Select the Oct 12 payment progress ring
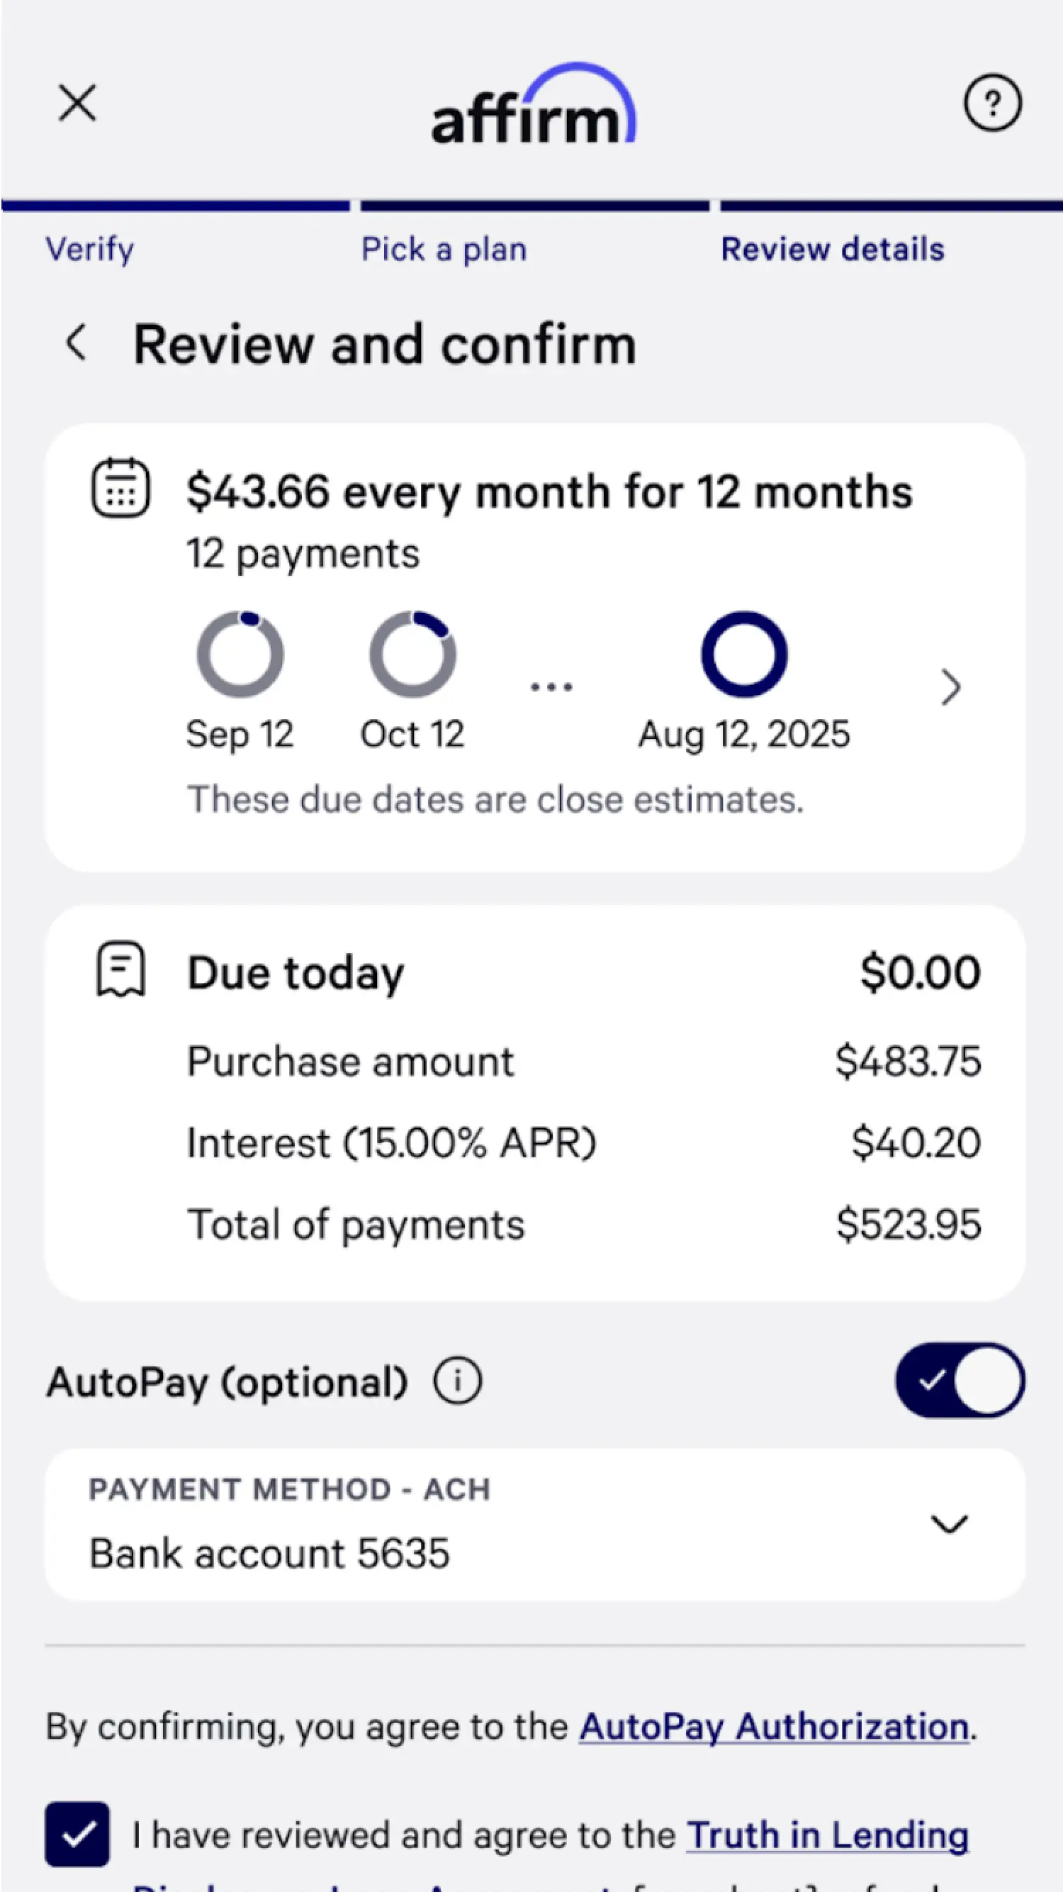Screen dimensions: 1063x1892 412,654
